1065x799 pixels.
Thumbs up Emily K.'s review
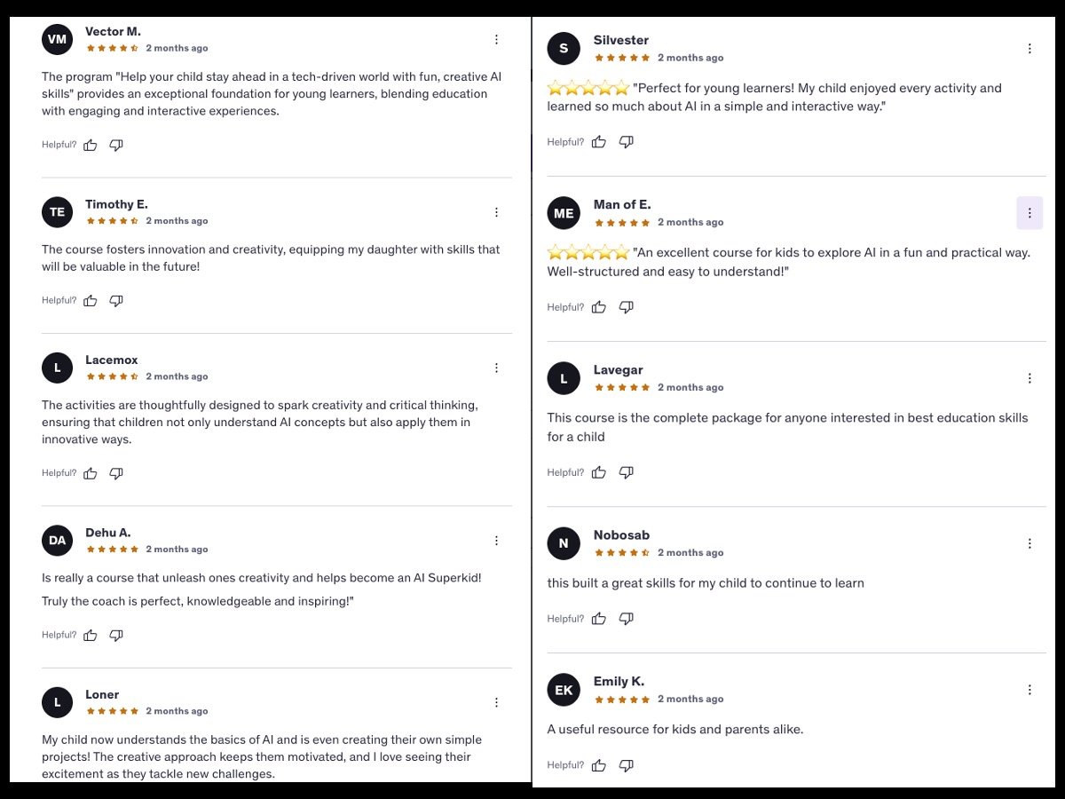tap(599, 765)
